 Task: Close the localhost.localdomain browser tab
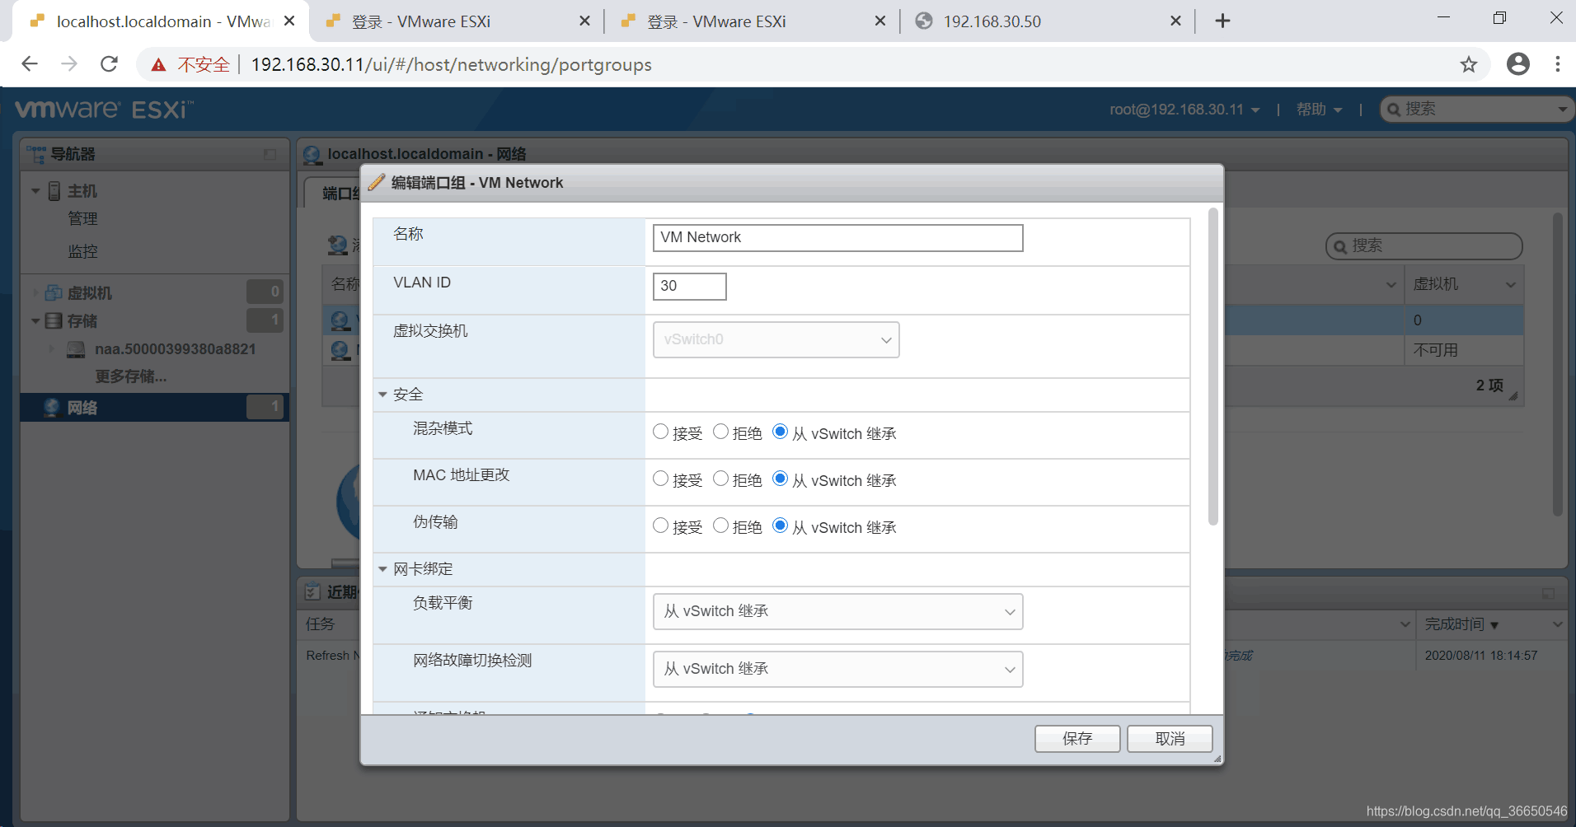pos(289,21)
